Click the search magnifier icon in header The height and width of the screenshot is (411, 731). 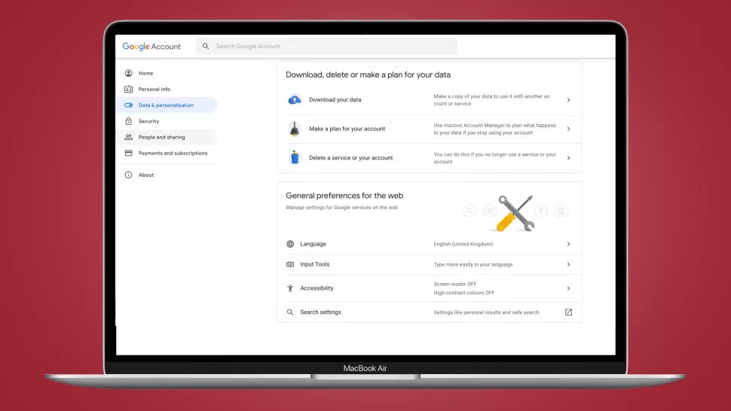pyautogui.click(x=206, y=46)
